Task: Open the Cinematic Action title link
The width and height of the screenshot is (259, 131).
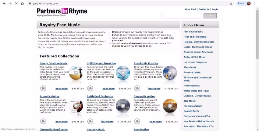Action: [144, 96]
